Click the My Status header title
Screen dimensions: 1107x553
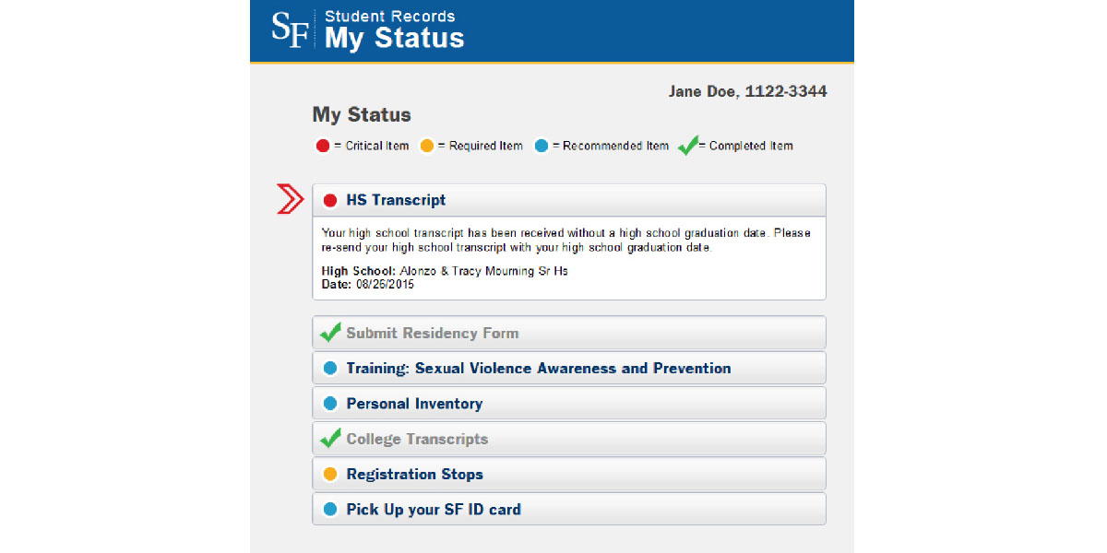394,38
